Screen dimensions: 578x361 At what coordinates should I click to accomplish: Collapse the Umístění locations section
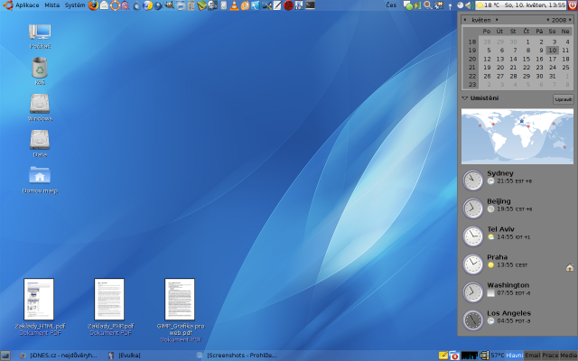pos(465,98)
